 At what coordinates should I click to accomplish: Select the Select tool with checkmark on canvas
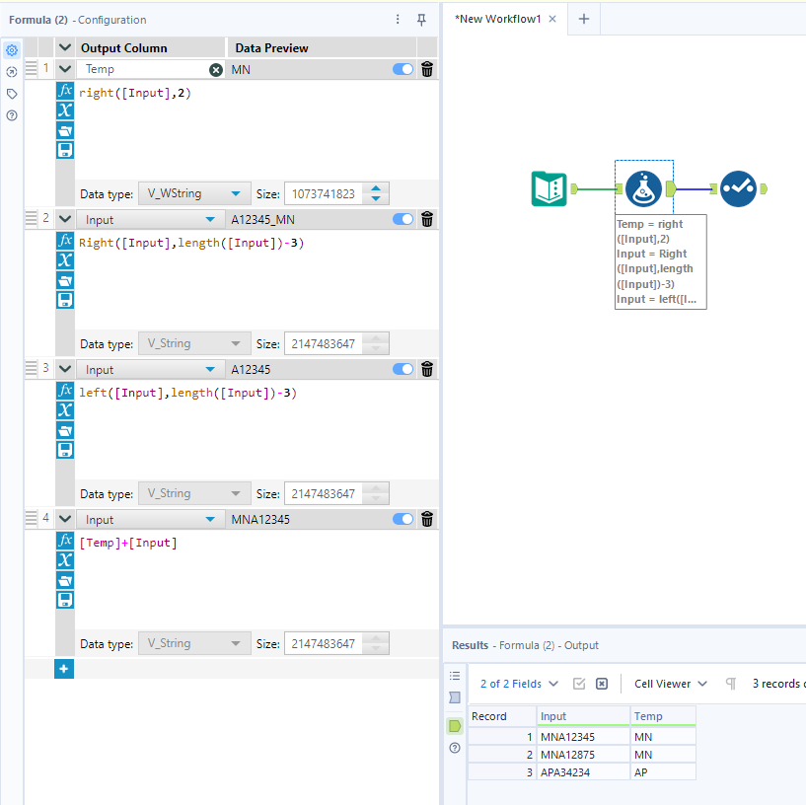738,188
